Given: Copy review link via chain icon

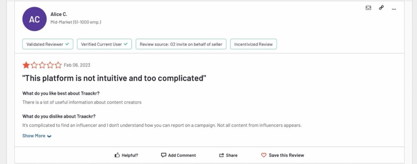Looking at the screenshot, I should [x=381, y=8].
